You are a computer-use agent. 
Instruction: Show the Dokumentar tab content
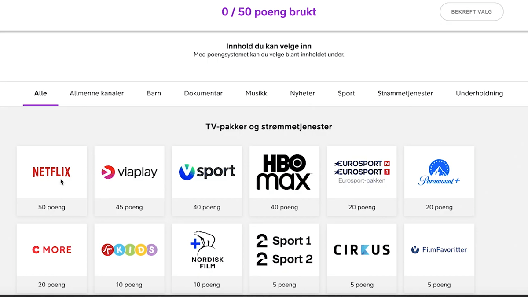(x=203, y=93)
